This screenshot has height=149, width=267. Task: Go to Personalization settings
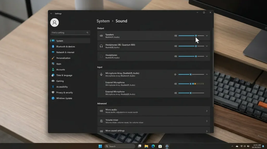[70, 58]
